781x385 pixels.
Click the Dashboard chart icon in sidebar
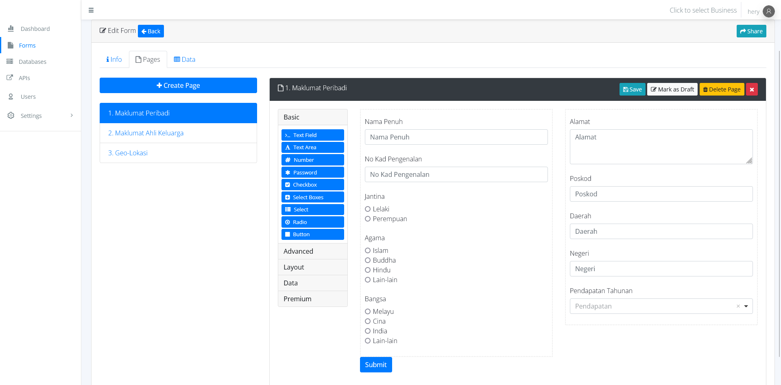(x=11, y=28)
